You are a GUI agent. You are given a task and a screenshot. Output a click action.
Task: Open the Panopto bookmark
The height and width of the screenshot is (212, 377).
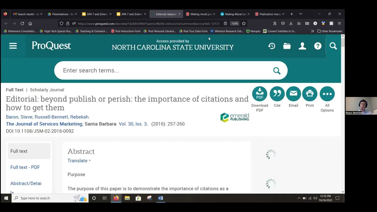click(x=253, y=31)
